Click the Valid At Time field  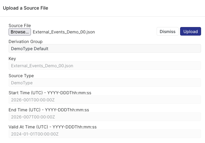point(105,134)
